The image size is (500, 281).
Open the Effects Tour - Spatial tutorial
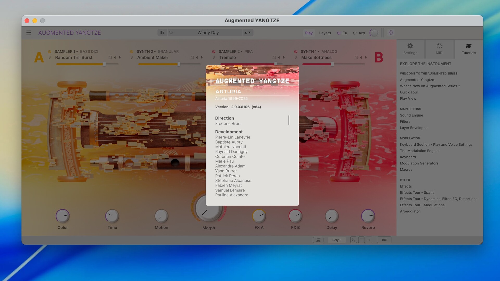click(x=417, y=193)
